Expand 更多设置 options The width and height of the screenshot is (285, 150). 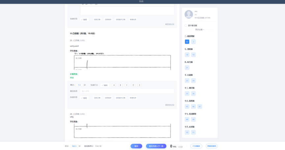point(200,30)
